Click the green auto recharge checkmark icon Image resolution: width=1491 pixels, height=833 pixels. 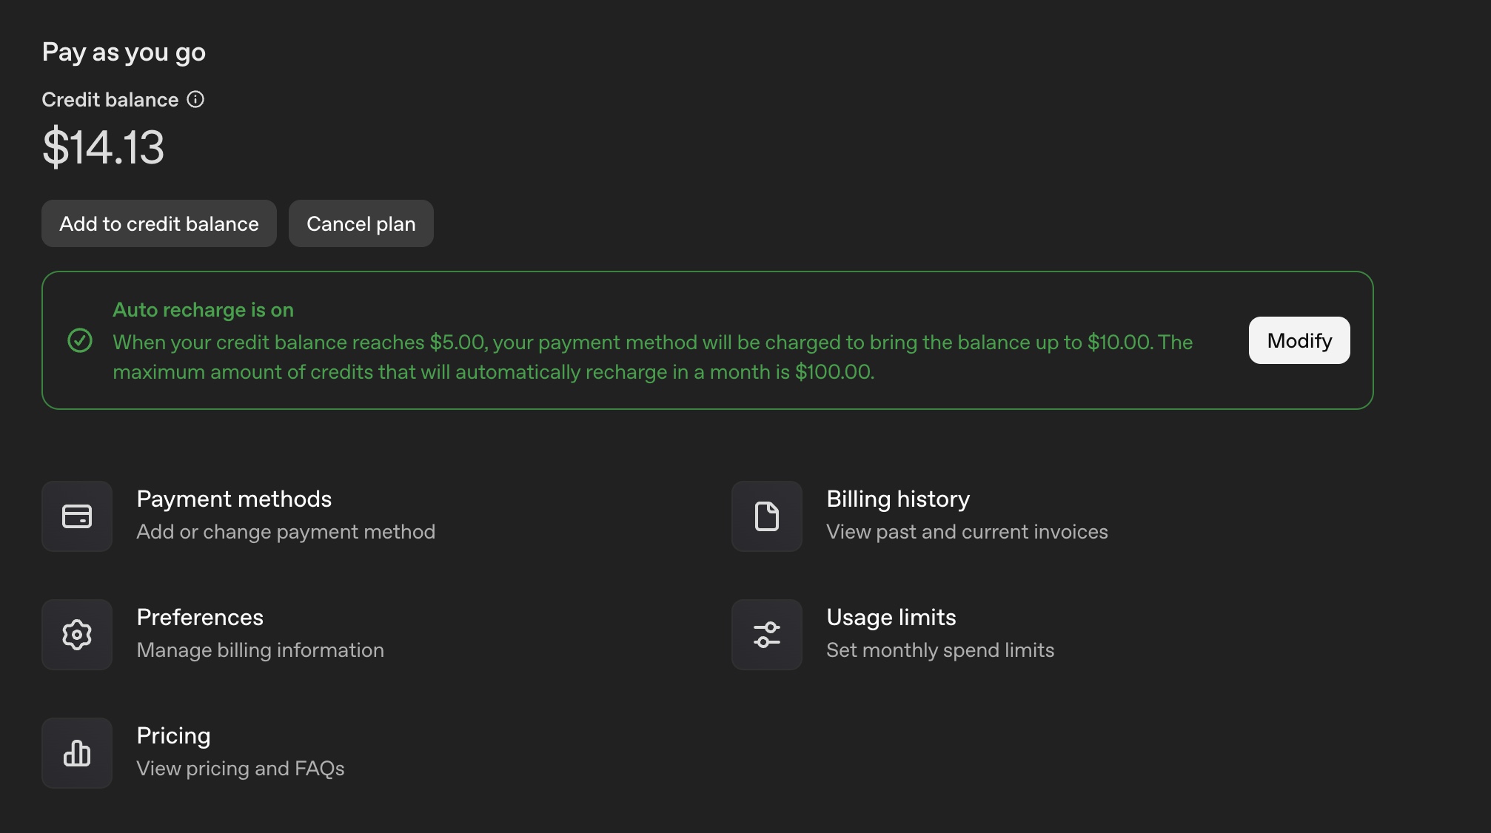[80, 340]
